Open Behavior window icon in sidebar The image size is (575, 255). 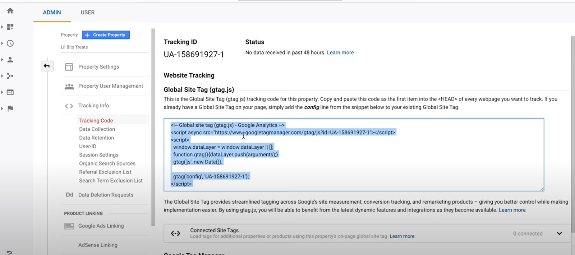10,92
